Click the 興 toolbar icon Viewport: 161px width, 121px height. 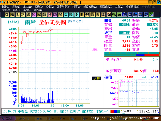pos(98,15)
